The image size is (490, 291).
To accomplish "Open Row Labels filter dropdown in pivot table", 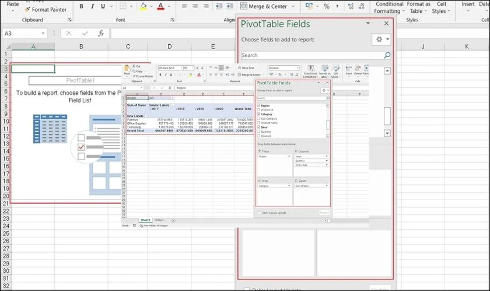I will click(146, 116).
